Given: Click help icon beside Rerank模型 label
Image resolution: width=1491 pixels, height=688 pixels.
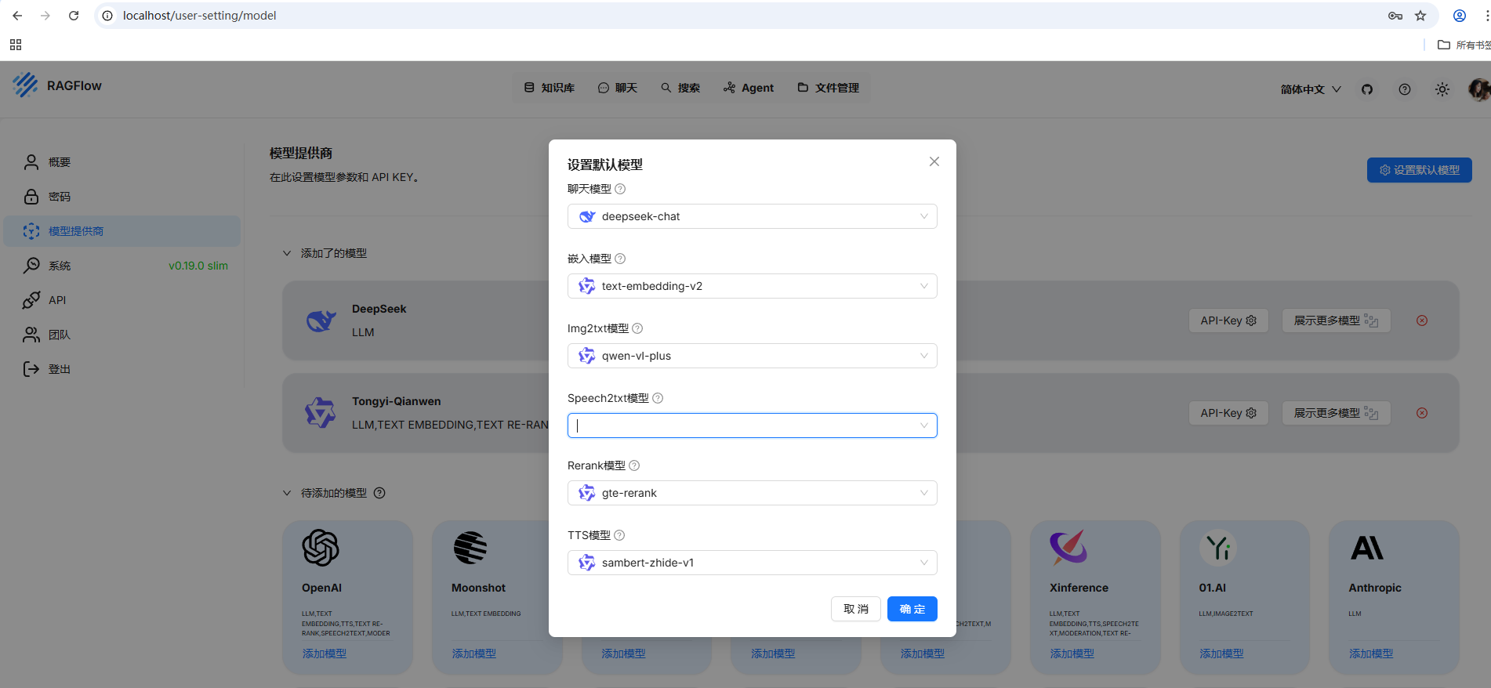Looking at the screenshot, I should coord(634,465).
